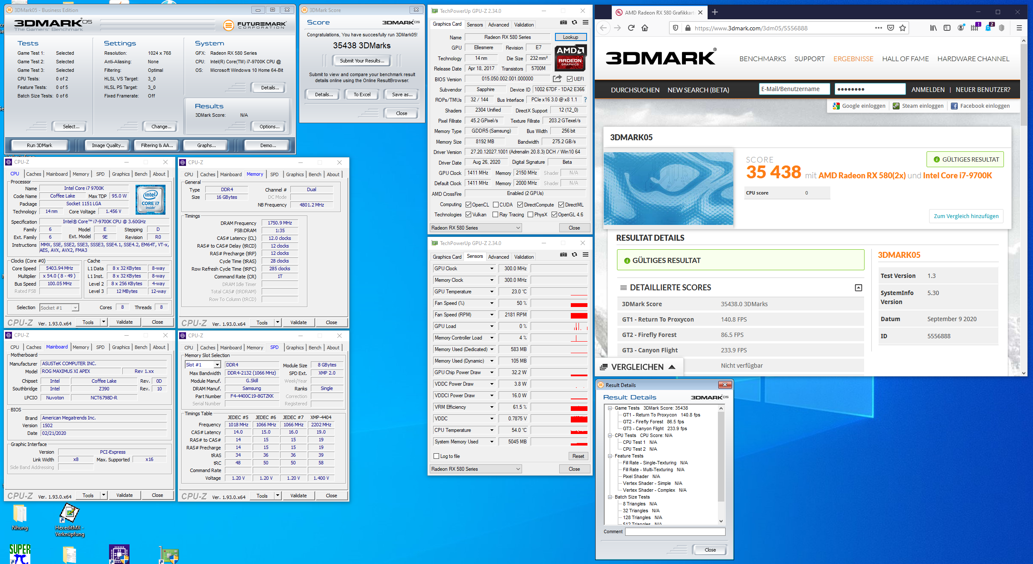Collapse Feature Tests tree node
This screenshot has height=564, width=1033.
click(610, 456)
